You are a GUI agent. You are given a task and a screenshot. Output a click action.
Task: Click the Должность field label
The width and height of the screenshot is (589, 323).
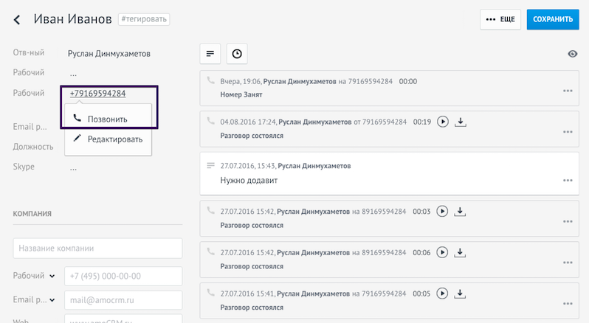point(33,147)
